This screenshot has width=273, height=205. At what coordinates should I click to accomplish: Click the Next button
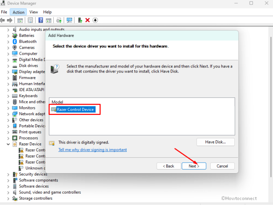tap(194, 166)
